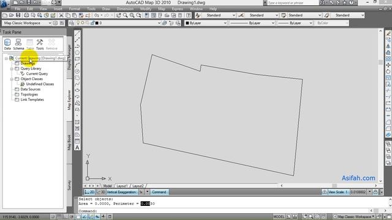
Task: Click the View Scale value field
Action: pyautogui.click(x=358, y=192)
